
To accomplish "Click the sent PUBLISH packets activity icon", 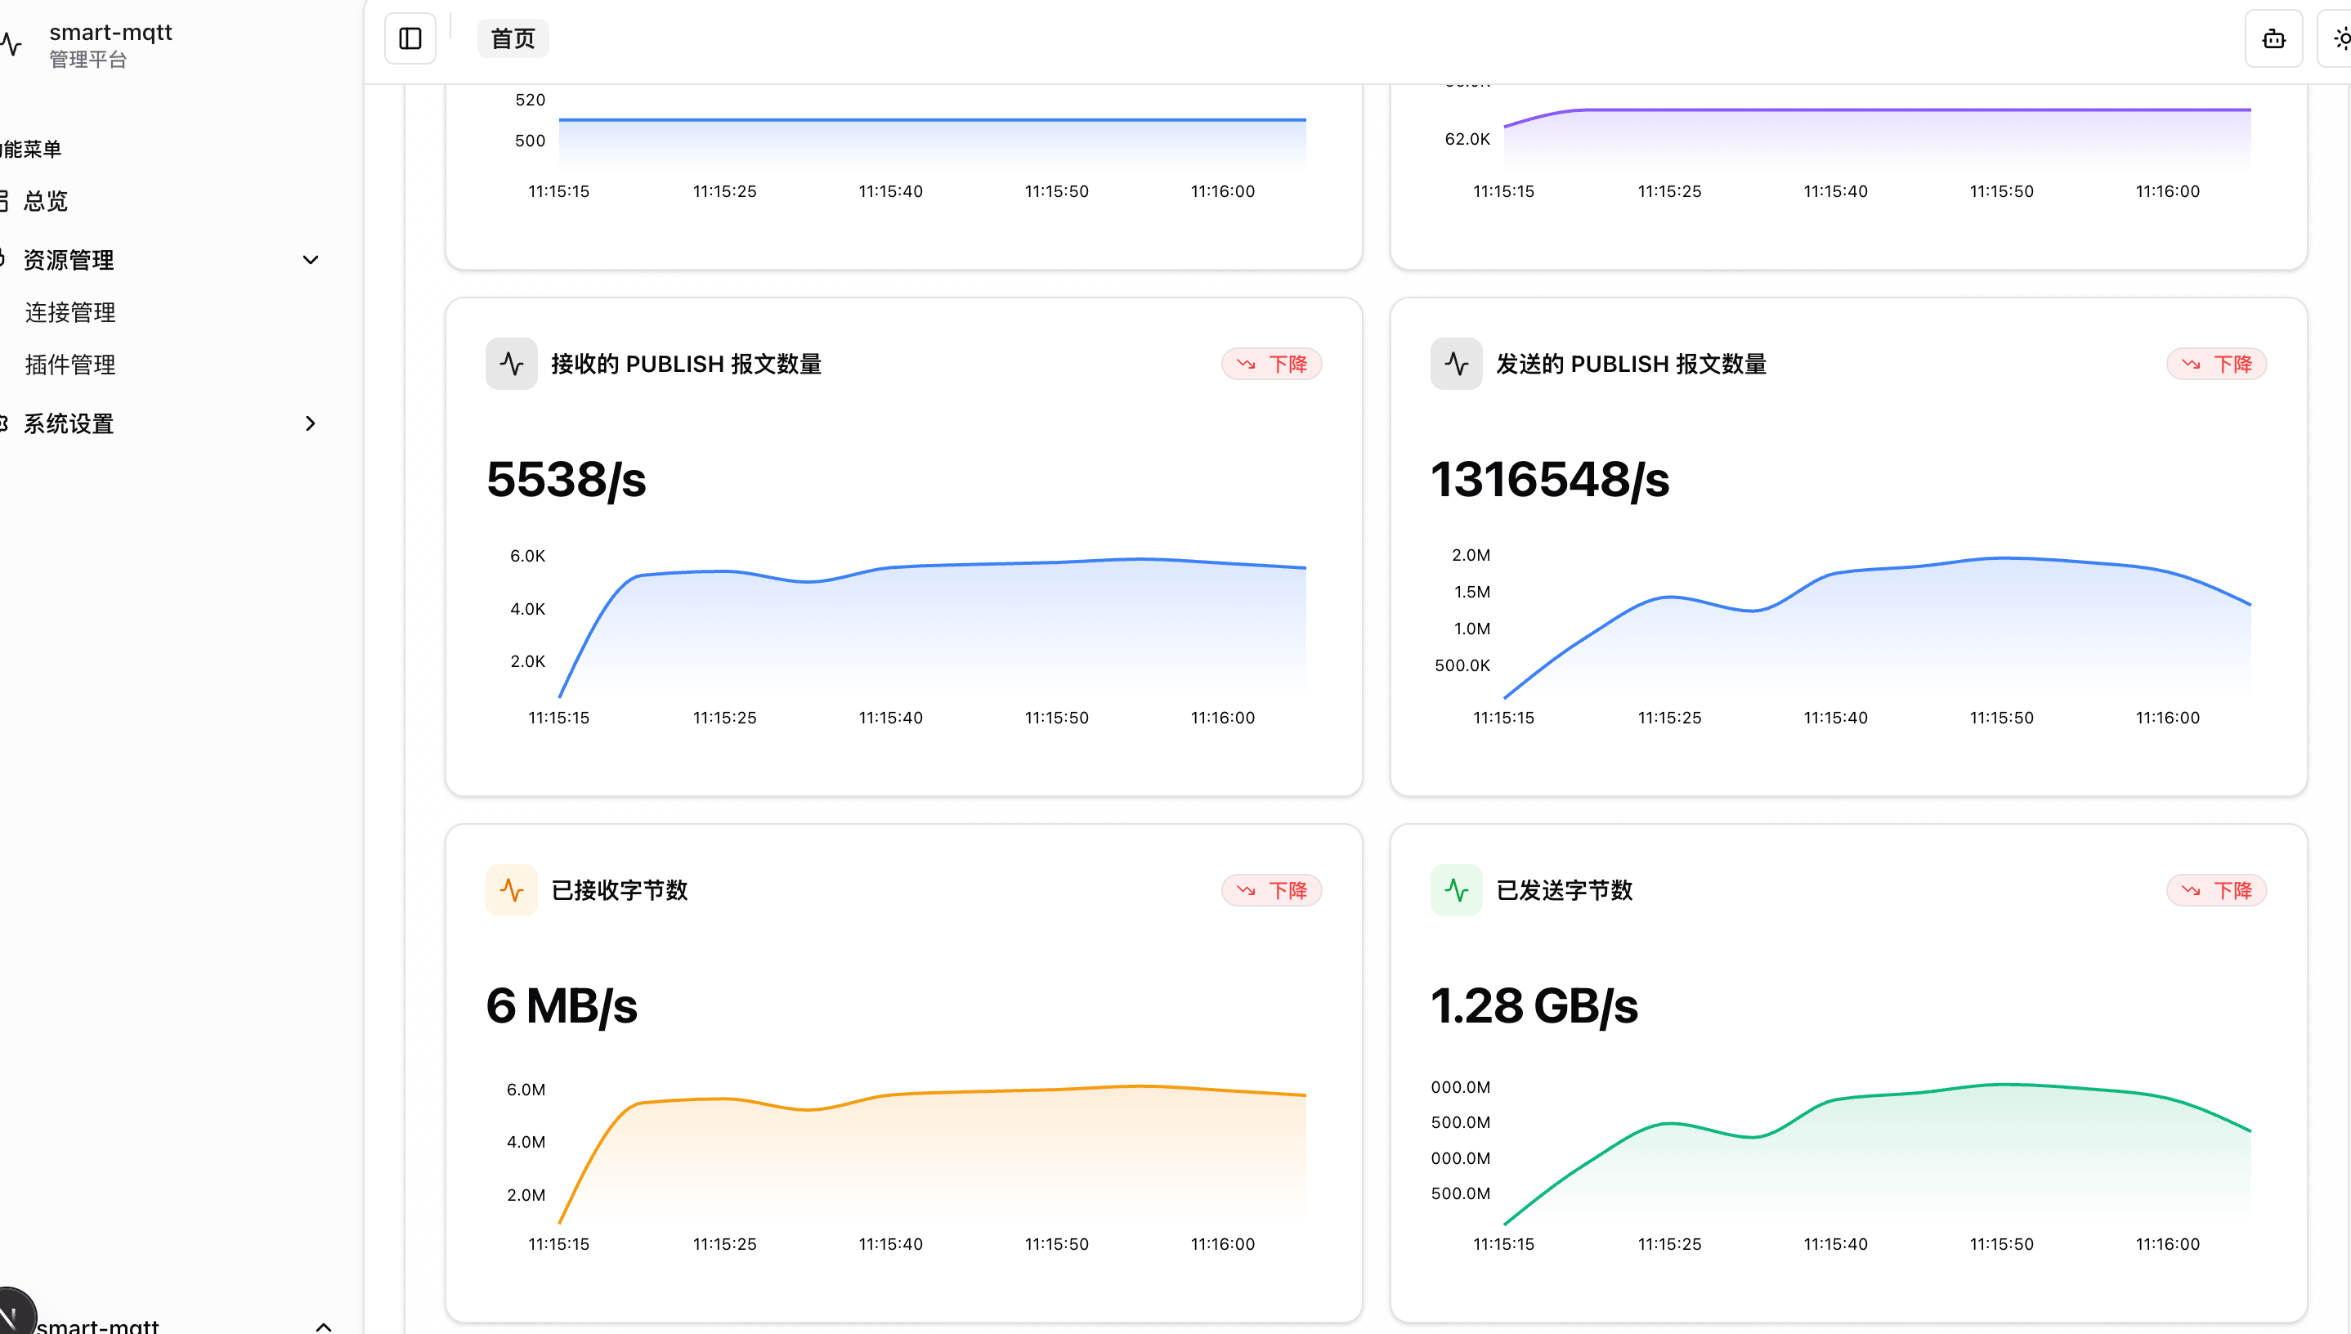I will [1456, 364].
